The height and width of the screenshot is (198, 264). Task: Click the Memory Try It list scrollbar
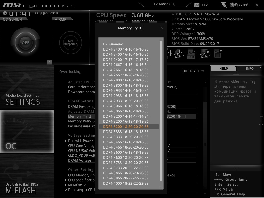(161, 111)
